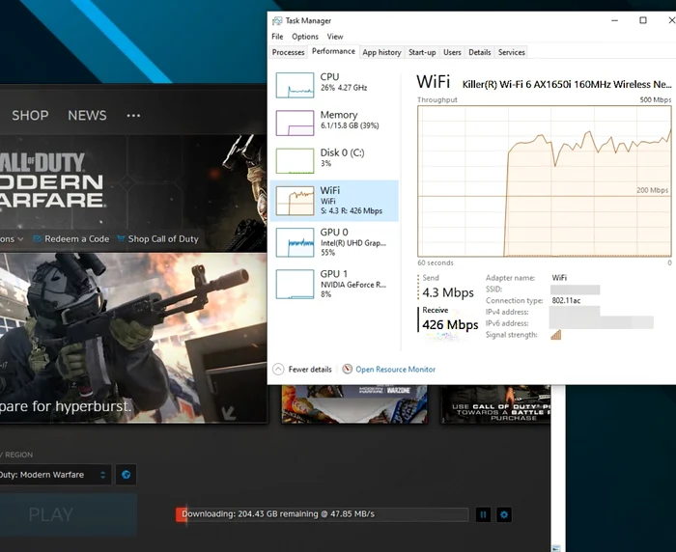676x552 pixels.
Task: Select the WiFi mini graph in sidebar
Action: (x=295, y=201)
